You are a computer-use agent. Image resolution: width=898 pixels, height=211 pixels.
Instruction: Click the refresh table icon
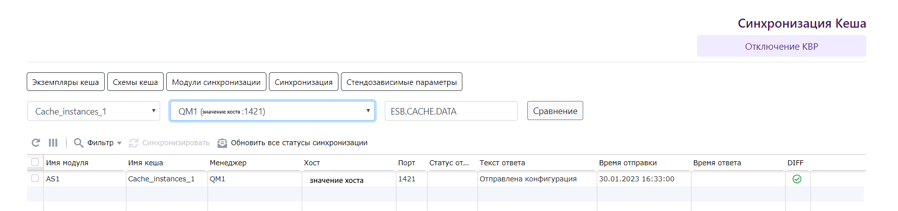pos(36,143)
